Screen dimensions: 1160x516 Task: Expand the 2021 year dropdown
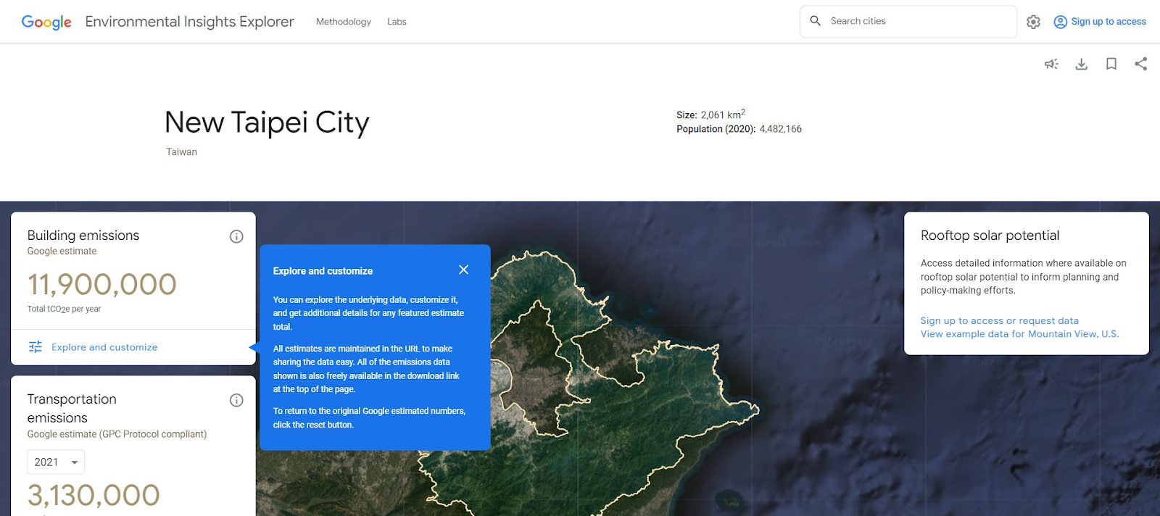click(56, 462)
